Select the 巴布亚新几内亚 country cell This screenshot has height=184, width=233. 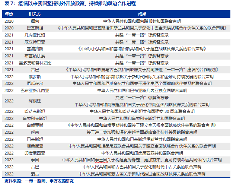pos(35,91)
